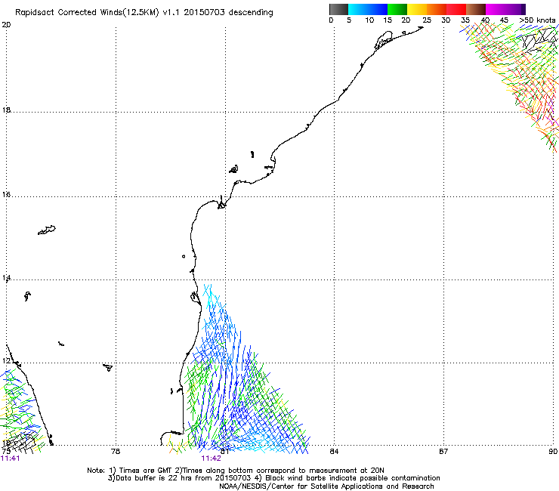Click the legend scale label '35'
Image resolution: width=559 pixels, height=491 pixels.
[x=465, y=20]
